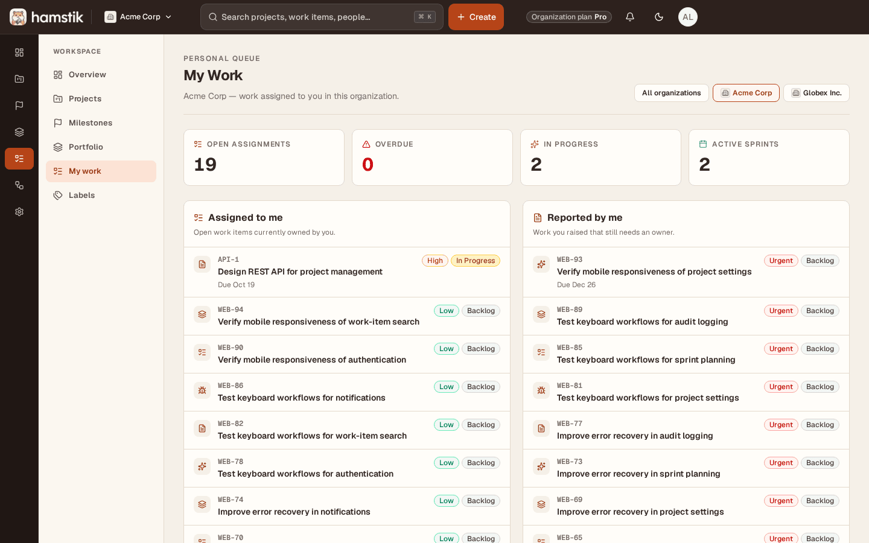Click the Create button
This screenshot has width=869, height=543.
(476, 17)
